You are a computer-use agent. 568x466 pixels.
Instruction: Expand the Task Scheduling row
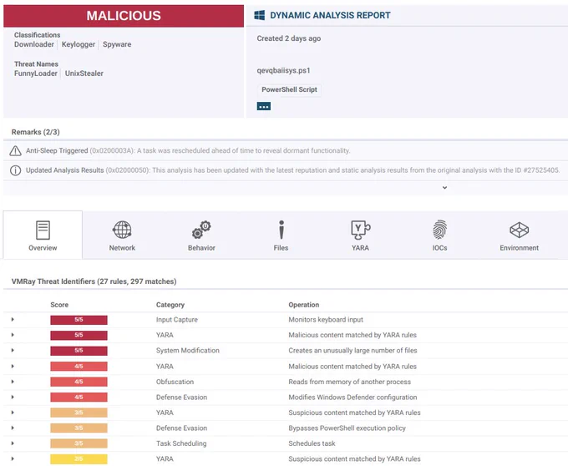coord(13,443)
